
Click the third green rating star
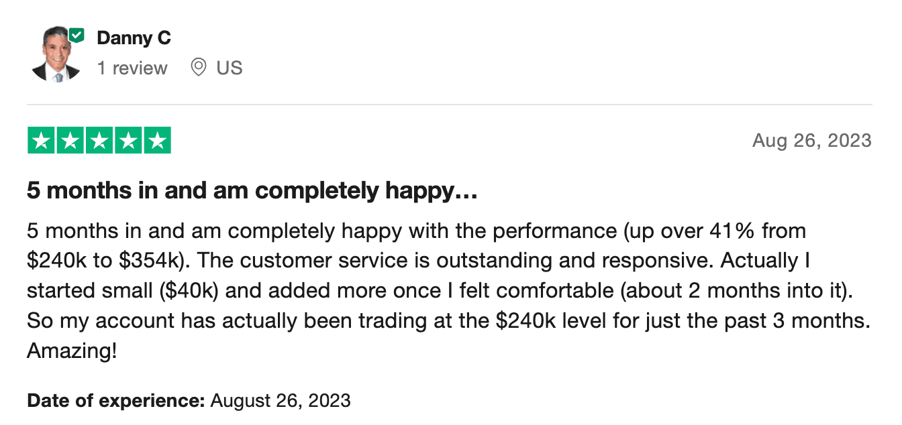point(99,140)
